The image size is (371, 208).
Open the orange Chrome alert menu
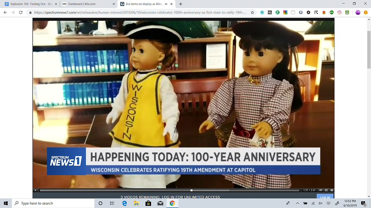[366, 12]
